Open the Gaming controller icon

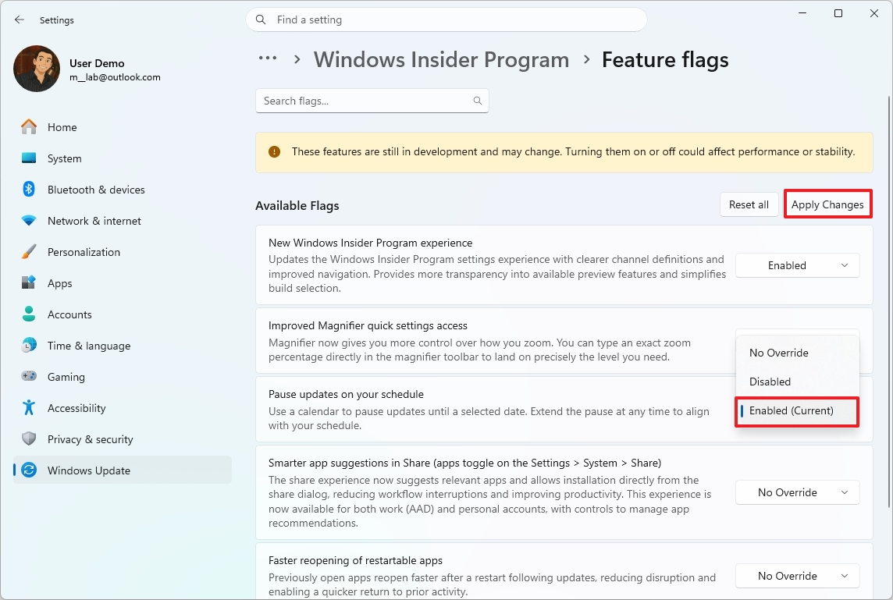(x=28, y=376)
